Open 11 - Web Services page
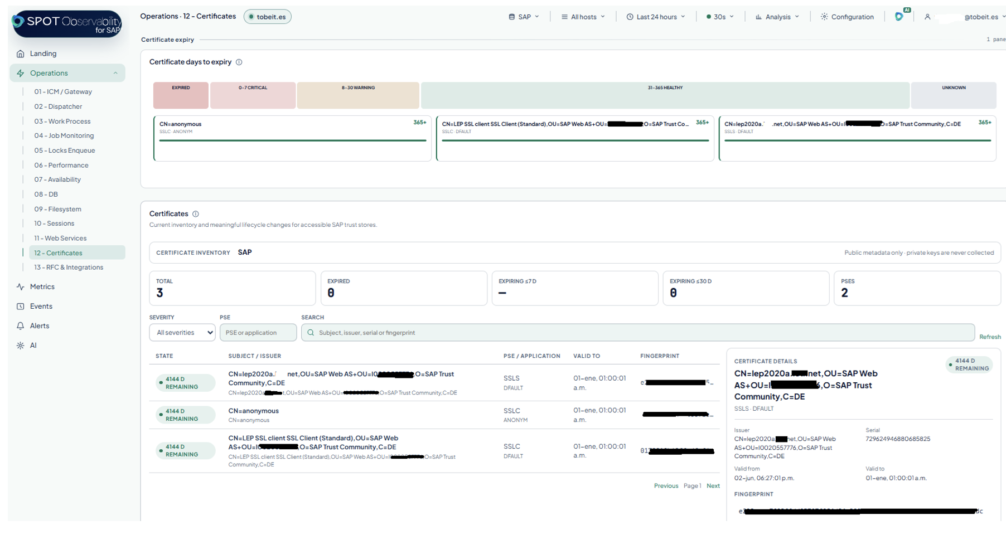 [60, 238]
